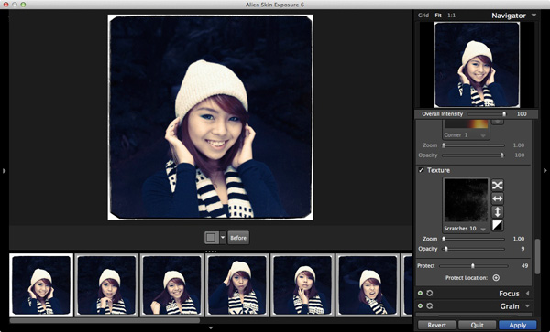Click the Navigator panel title
The width and height of the screenshot is (550, 332).
point(508,16)
